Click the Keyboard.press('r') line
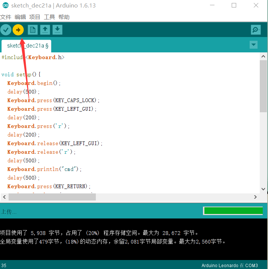 pos(39,126)
